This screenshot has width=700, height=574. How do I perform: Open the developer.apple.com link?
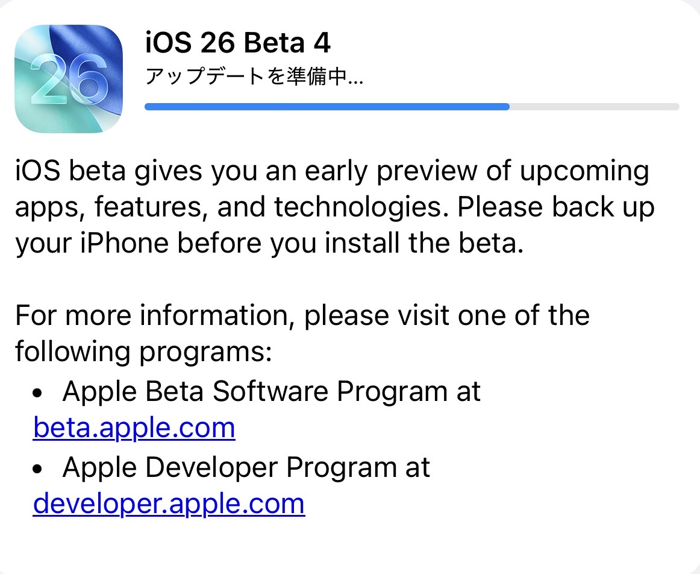pyautogui.click(x=169, y=503)
